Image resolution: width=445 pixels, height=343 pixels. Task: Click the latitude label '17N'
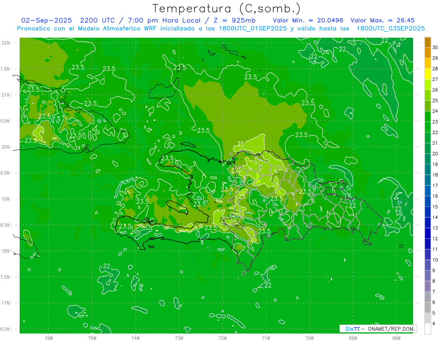pos(6,303)
